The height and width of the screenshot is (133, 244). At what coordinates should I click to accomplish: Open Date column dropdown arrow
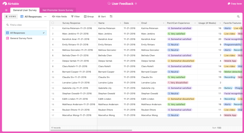tap(138, 23)
